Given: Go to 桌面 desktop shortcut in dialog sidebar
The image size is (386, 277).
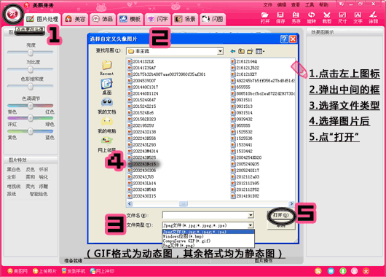Looking at the screenshot, I should [x=107, y=87].
